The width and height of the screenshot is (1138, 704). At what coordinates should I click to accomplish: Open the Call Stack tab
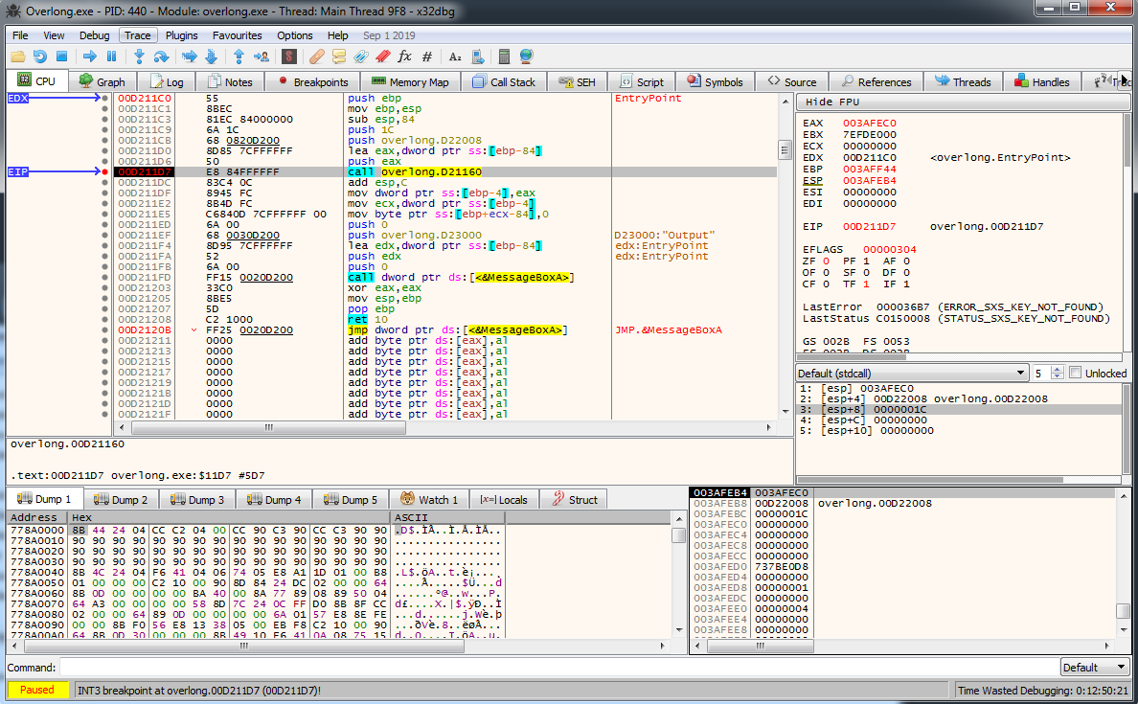(504, 82)
